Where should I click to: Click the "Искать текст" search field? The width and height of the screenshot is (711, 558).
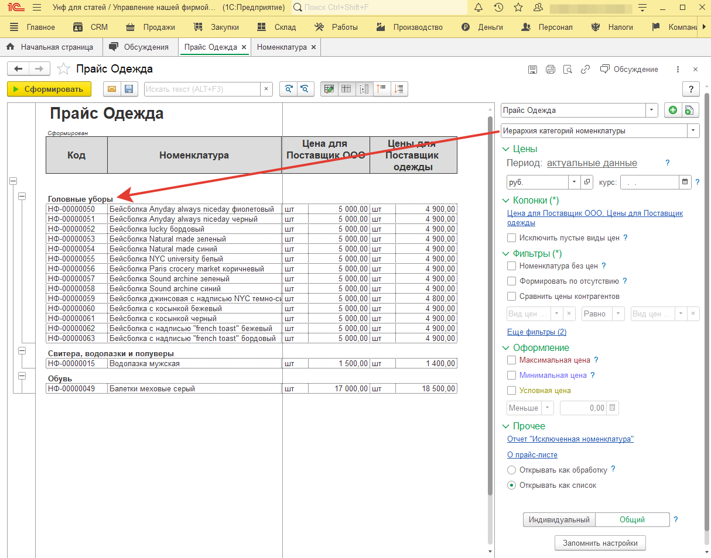pyautogui.click(x=201, y=89)
